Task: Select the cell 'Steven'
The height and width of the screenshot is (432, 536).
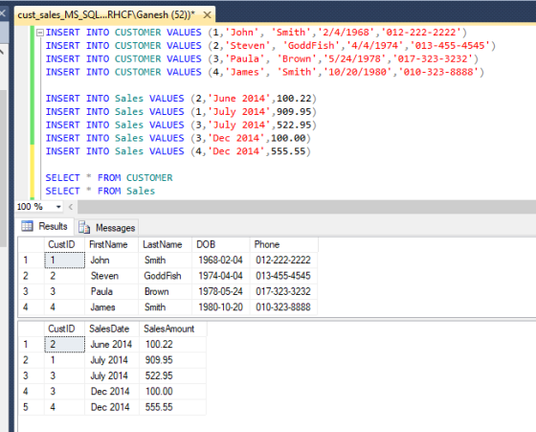Action: (x=111, y=276)
